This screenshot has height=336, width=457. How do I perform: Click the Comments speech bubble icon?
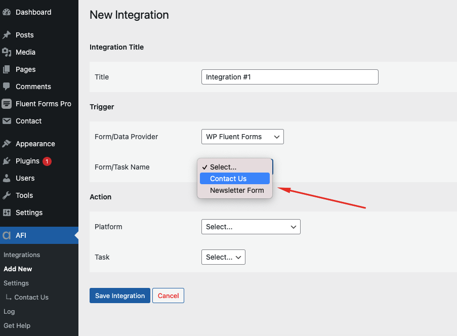point(7,87)
